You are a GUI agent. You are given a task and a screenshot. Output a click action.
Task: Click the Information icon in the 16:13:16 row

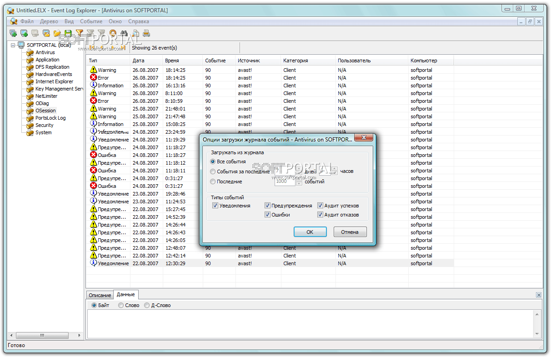(94, 85)
